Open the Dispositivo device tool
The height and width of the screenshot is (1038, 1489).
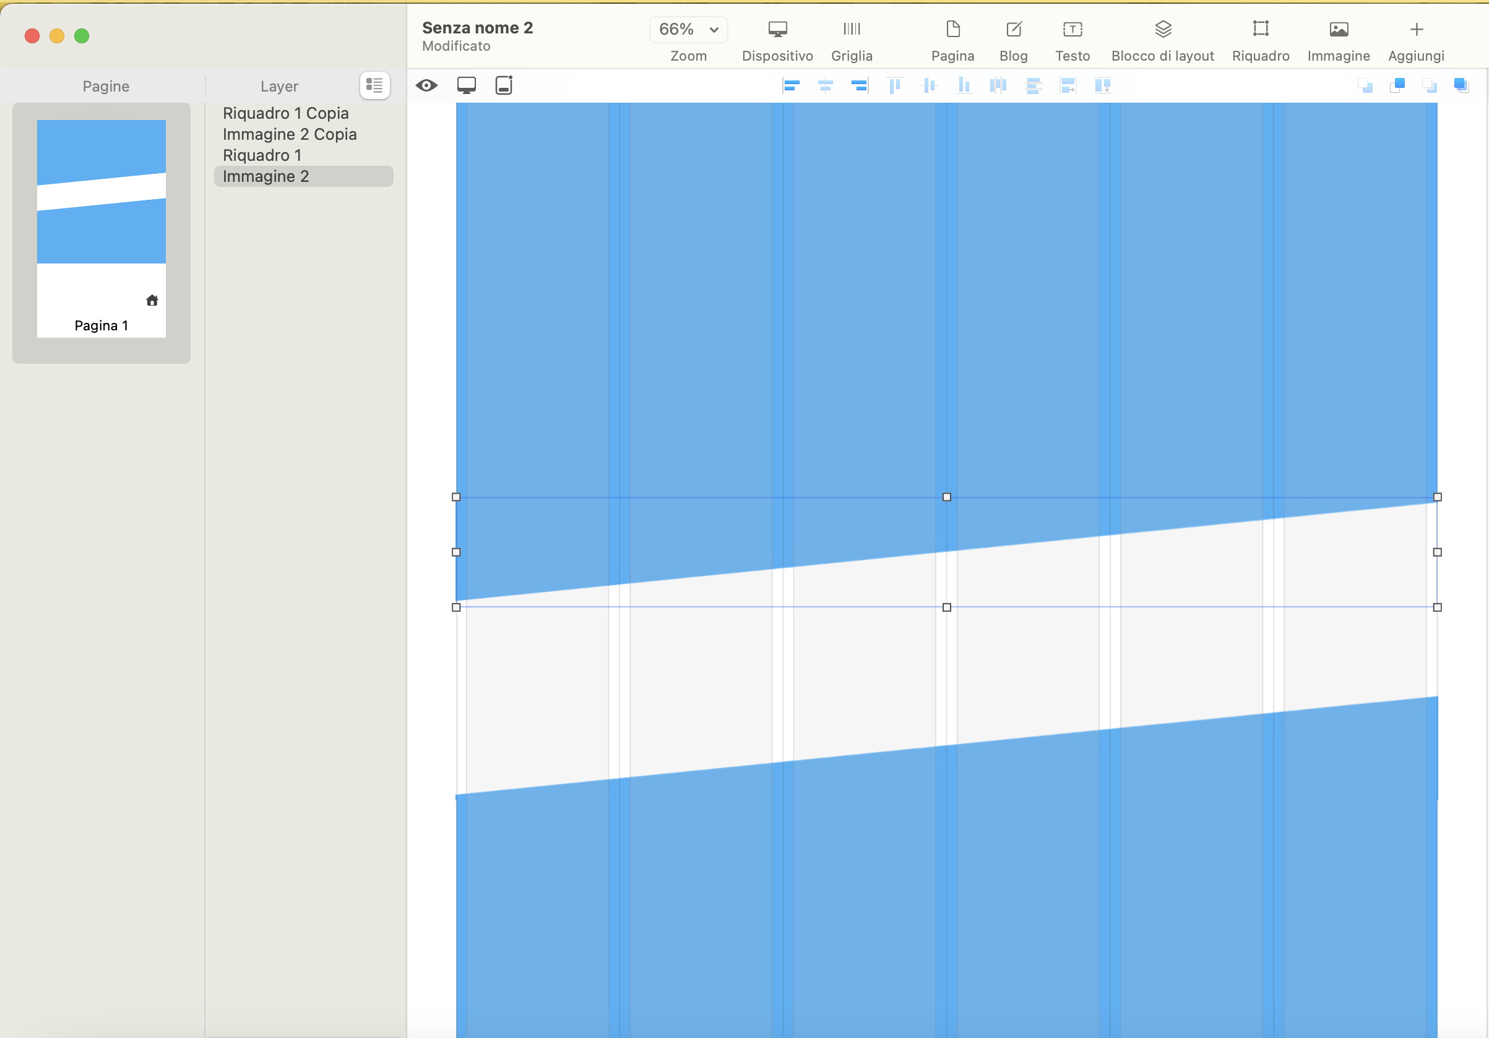(x=777, y=40)
